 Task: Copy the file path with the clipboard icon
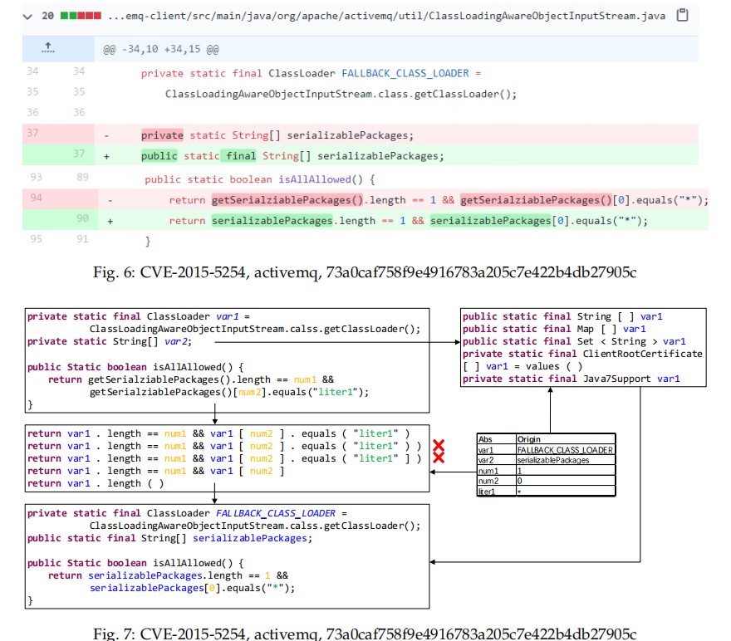(x=682, y=15)
